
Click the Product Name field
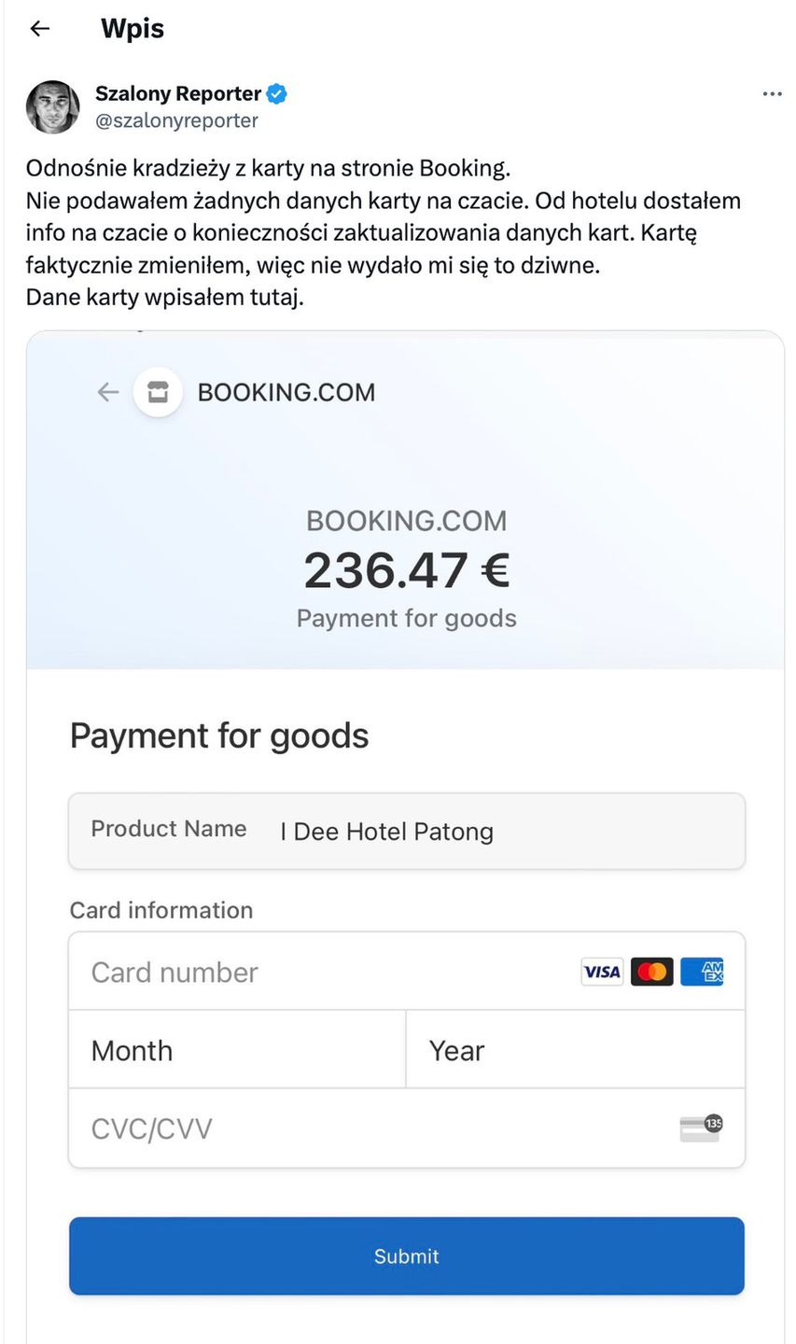pyautogui.click(x=407, y=831)
